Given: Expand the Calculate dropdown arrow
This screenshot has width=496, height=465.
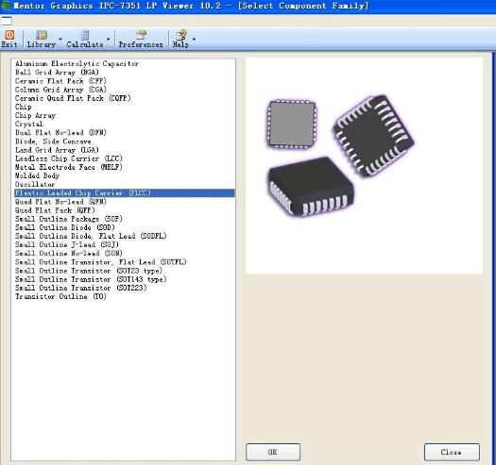Looking at the screenshot, I should pyautogui.click(x=109, y=40).
